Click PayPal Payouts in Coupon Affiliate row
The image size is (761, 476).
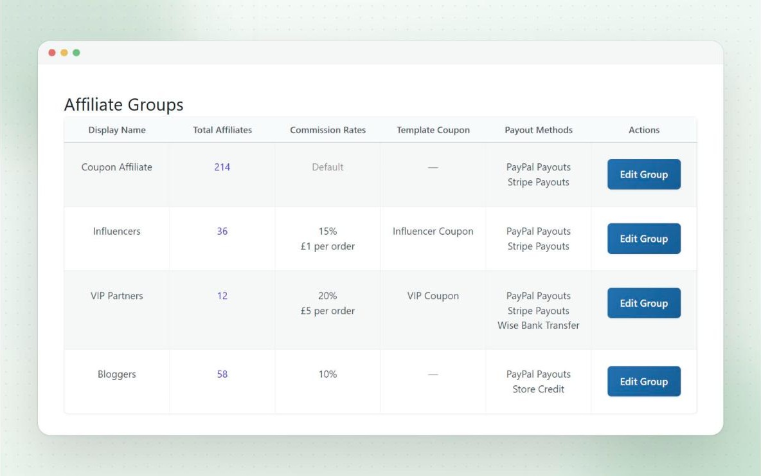[x=538, y=167]
